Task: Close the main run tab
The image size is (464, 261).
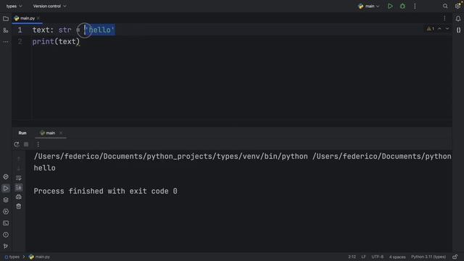Action: pos(61,133)
